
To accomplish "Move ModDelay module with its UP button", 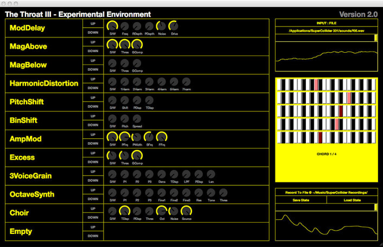I will (x=93, y=24).
